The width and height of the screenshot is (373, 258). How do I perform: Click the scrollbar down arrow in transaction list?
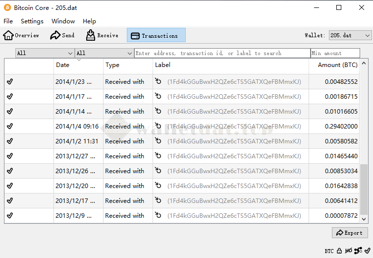tap(364, 219)
